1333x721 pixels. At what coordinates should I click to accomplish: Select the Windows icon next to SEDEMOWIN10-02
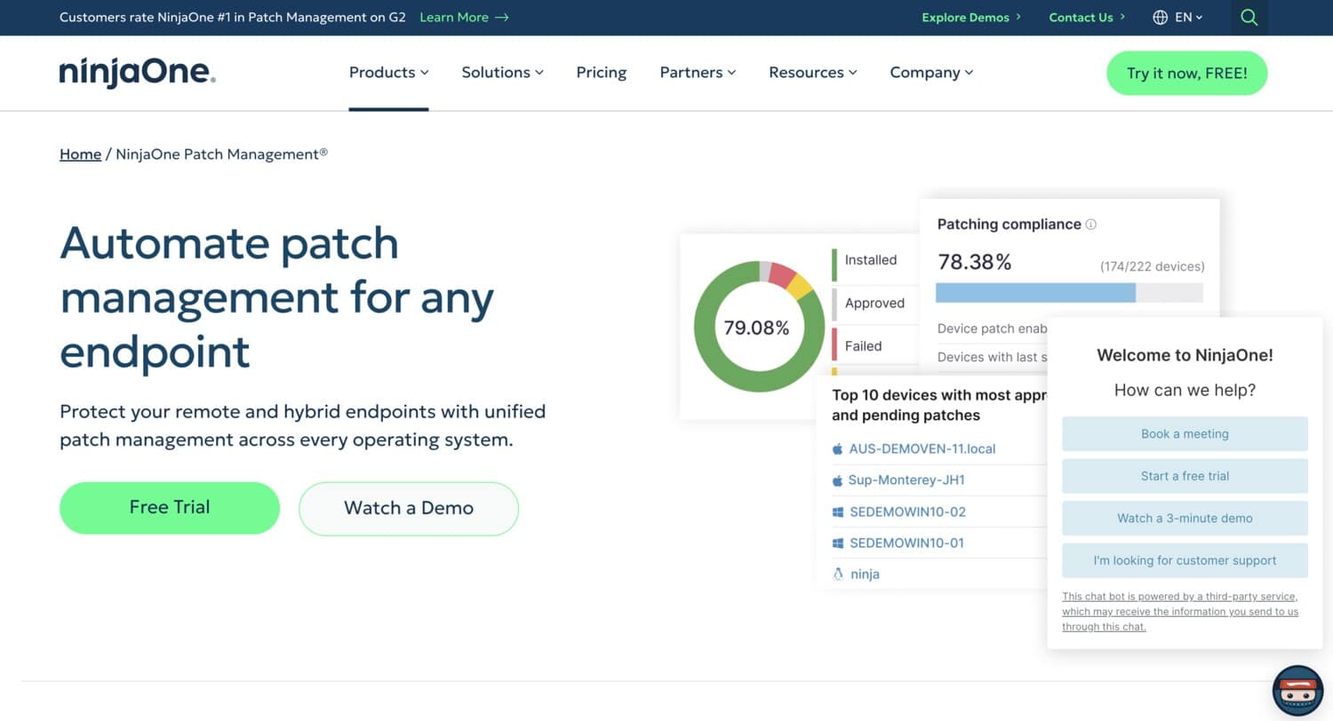[837, 511]
